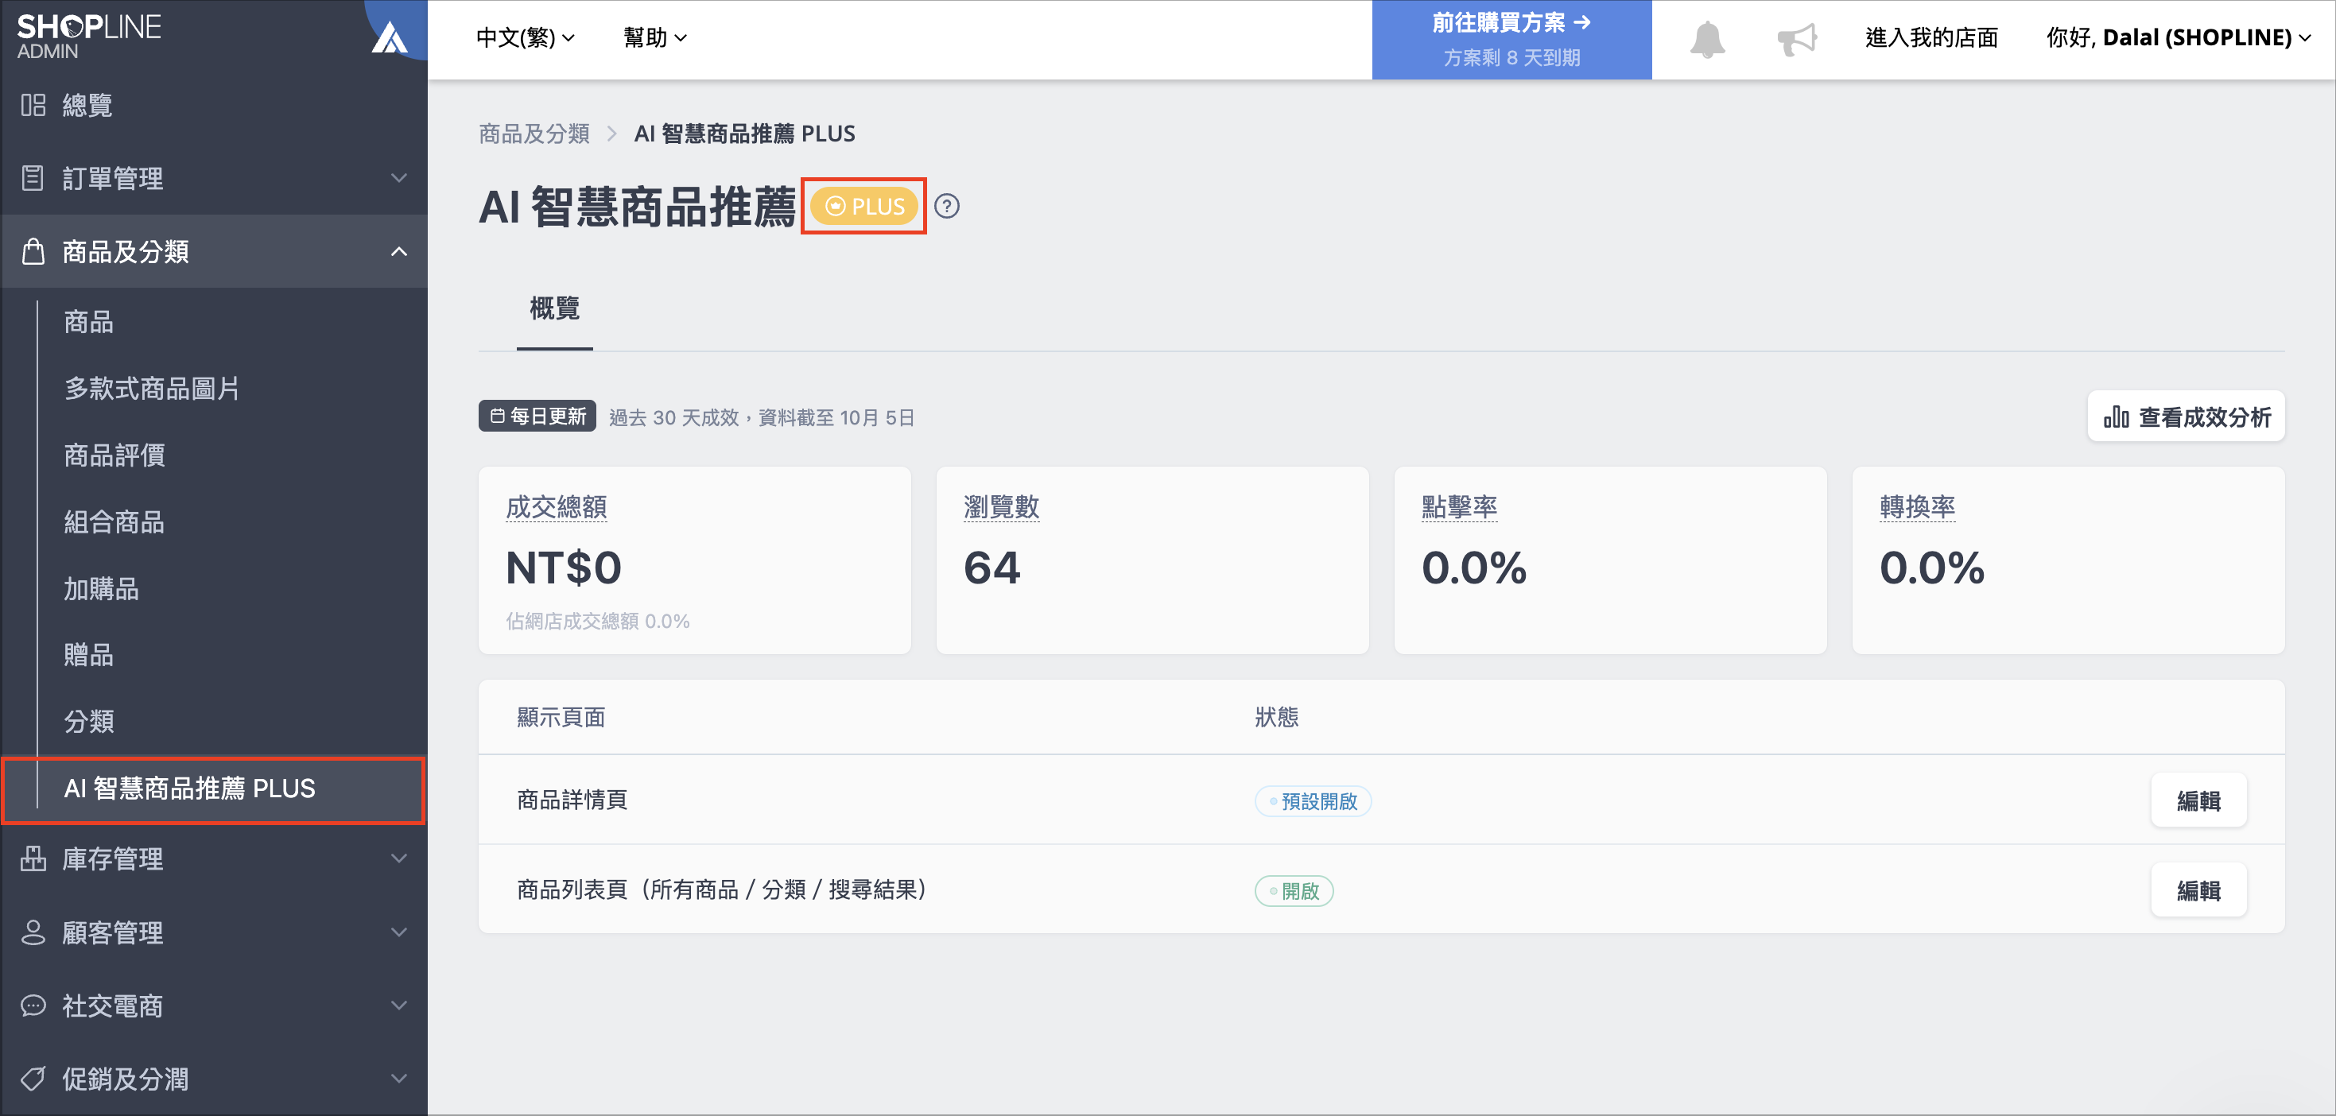Expand the 顧客管理 section chevron
Image resolution: width=2336 pixels, height=1116 pixels.
click(x=399, y=932)
